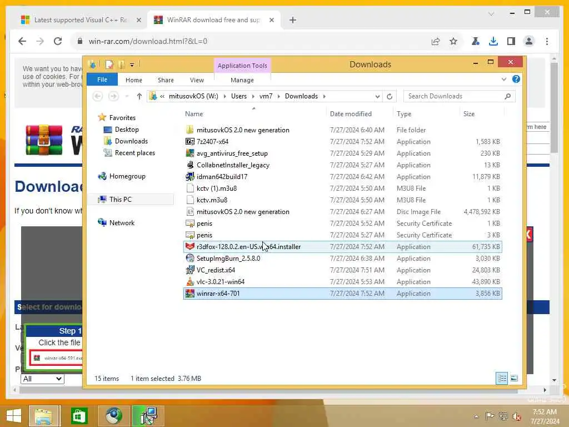Select the mitusovkOS disc image file

pyautogui.click(x=342, y=212)
